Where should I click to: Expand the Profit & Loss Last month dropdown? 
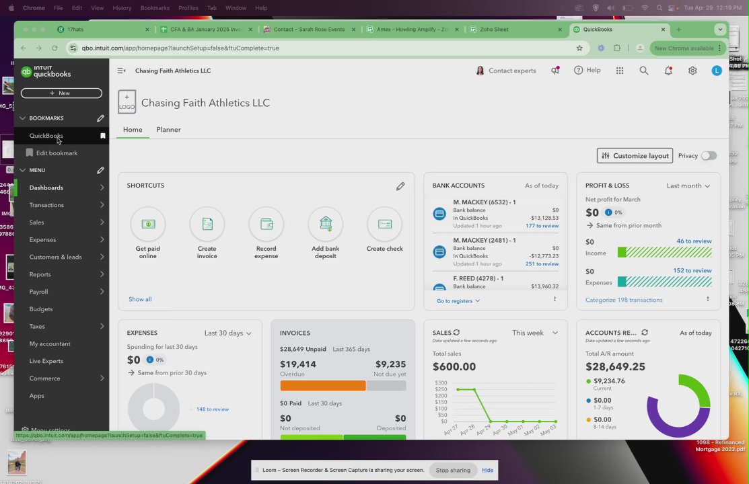click(x=688, y=186)
